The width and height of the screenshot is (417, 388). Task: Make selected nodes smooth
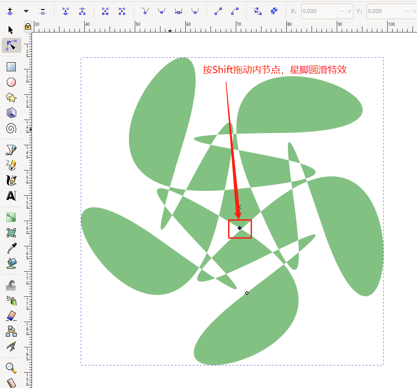[161, 11]
